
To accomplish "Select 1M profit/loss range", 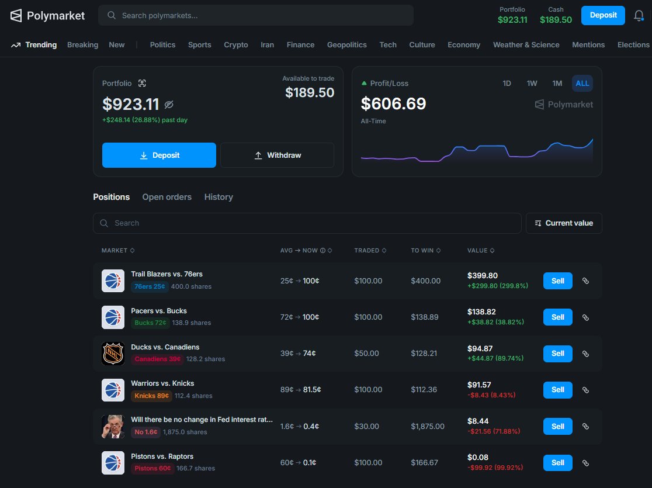I will point(557,83).
